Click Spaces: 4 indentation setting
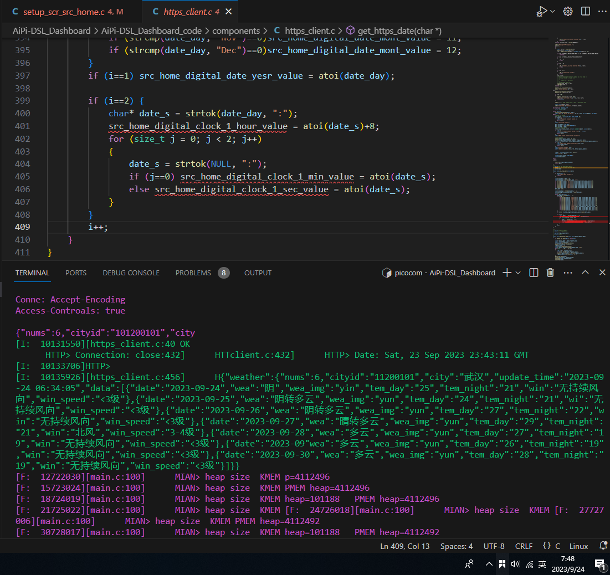This screenshot has height=575, width=610. [x=457, y=546]
